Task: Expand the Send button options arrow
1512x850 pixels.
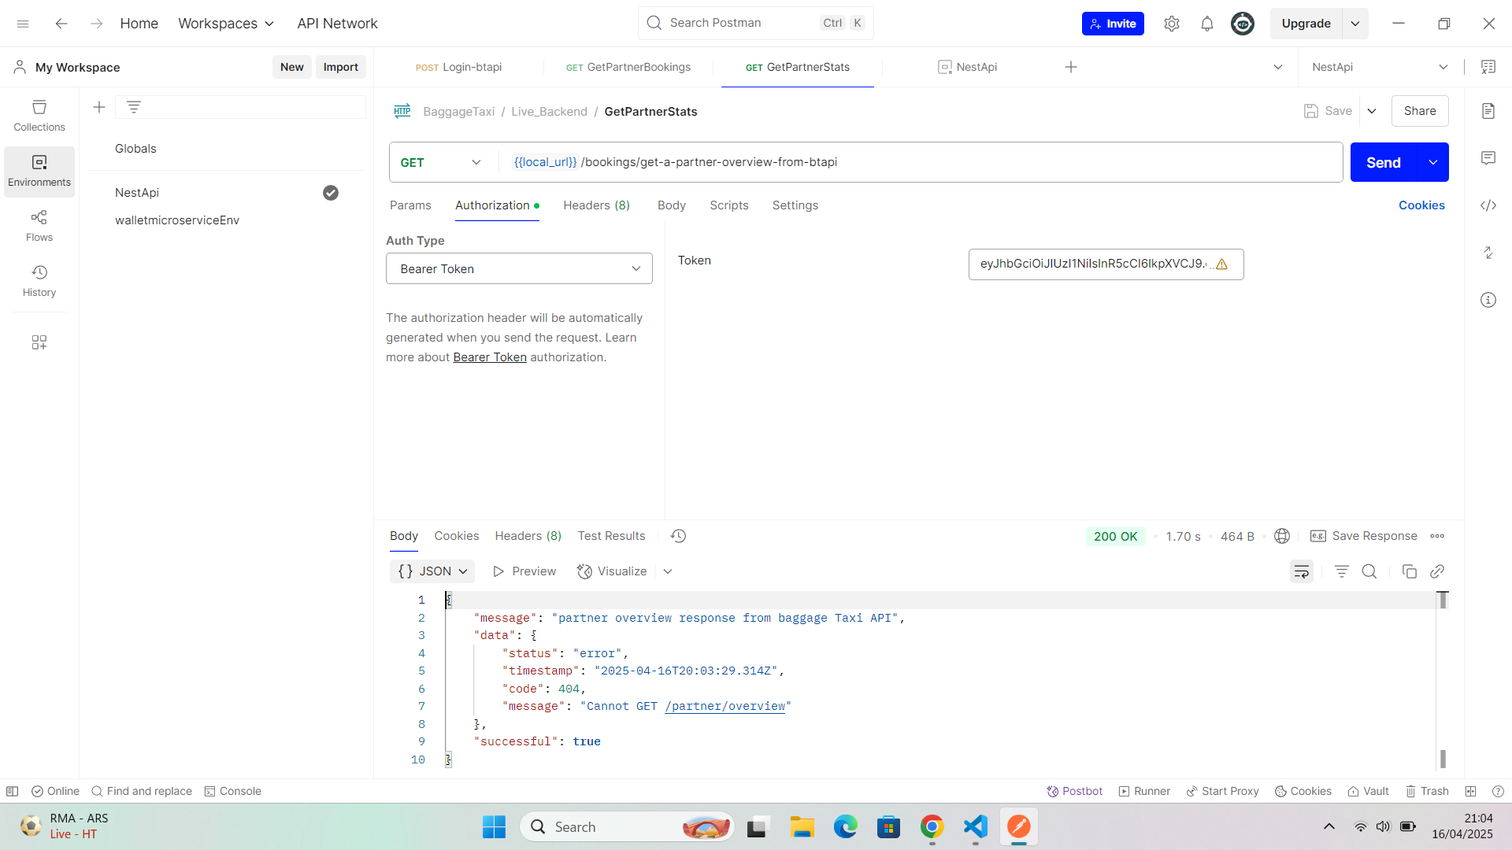Action: click(1433, 162)
